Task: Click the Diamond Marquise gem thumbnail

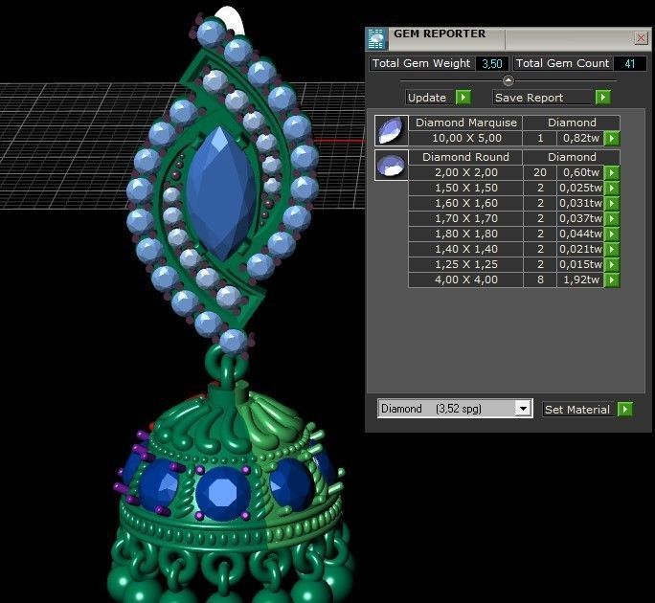Action: tap(392, 130)
